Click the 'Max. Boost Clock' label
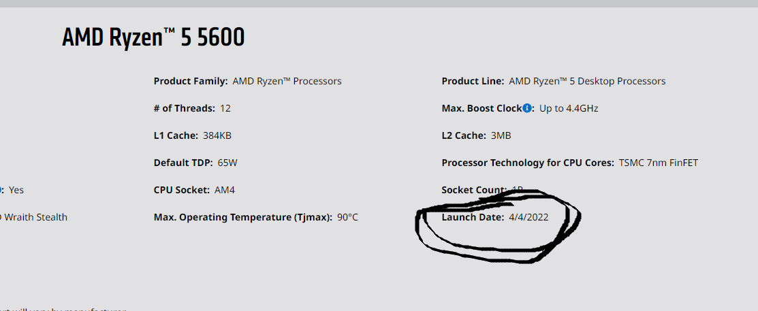This screenshot has width=758, height=311. pos(481,108)
